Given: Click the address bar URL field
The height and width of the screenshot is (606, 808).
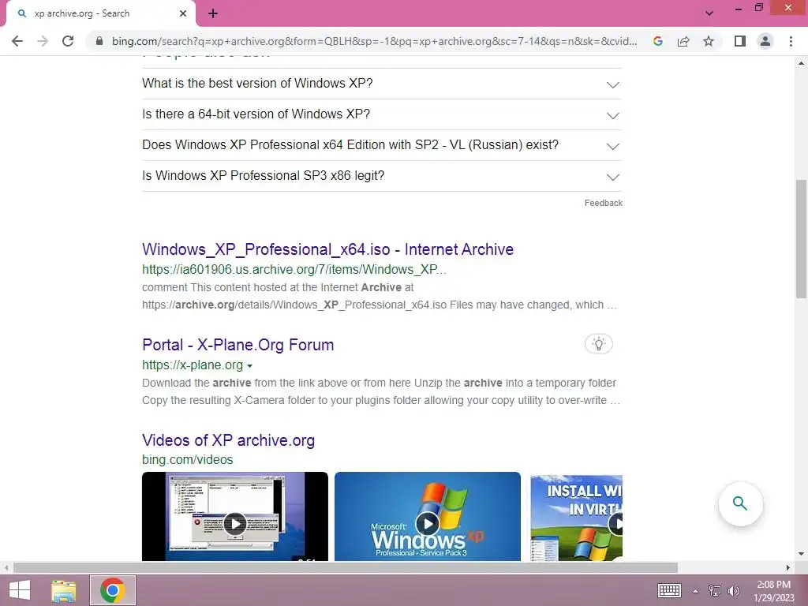Looking at the screenshot, I should click(x=375, y=41).
